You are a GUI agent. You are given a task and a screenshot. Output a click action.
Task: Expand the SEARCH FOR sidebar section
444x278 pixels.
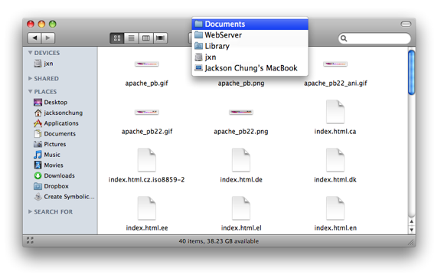pos(31,211)
